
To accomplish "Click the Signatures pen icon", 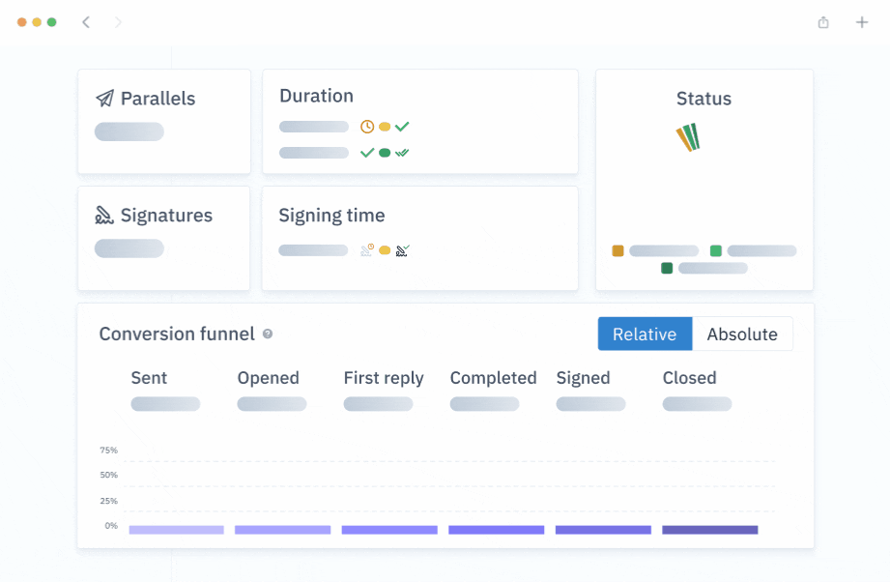I will point(103,216).
